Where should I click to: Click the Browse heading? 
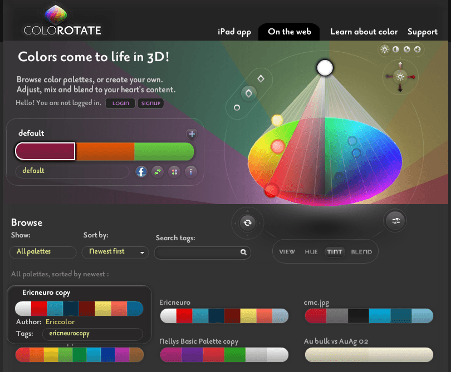27,222
